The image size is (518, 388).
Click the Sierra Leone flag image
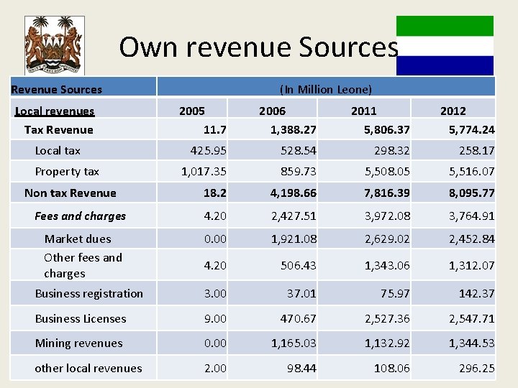tap(445, 45)
